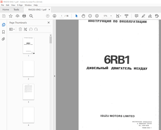Open thumbnails options dropdown menu
Viewport: 161px width, 130px height.
click(x=12, y=29)
